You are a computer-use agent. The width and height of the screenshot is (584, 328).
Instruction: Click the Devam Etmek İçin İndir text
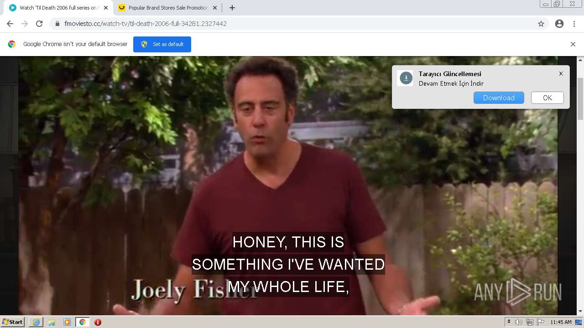(x=451, y=83)
